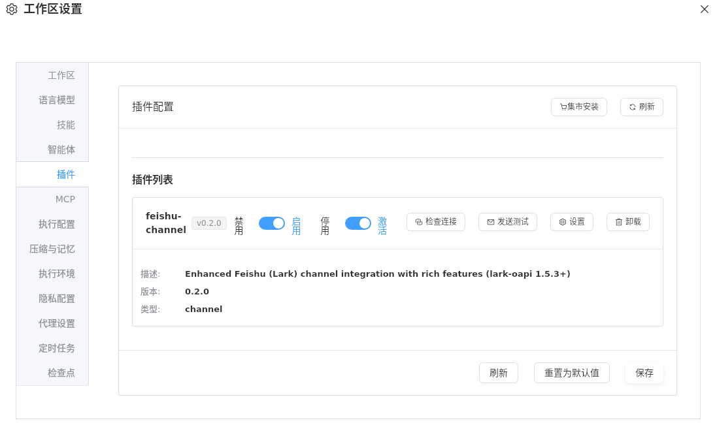Click the 重置为默认值 button
The width and height of the screenshot is (715, 425).
click(x=571, y=373)
